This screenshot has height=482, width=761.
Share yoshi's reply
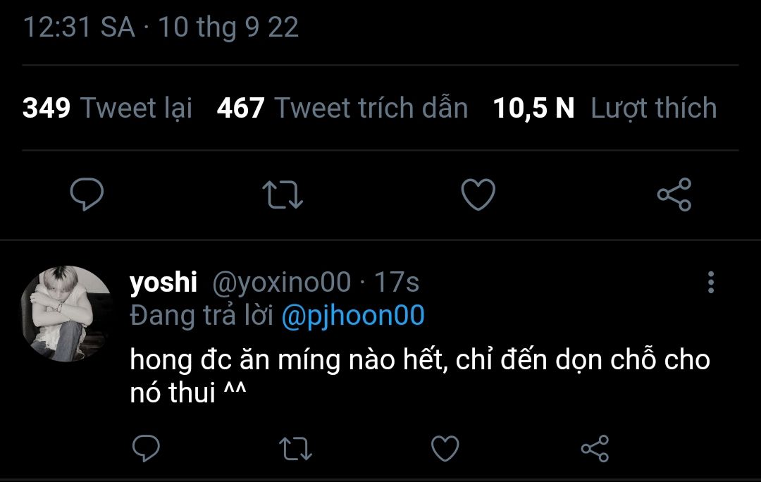(x=595, y=449)
